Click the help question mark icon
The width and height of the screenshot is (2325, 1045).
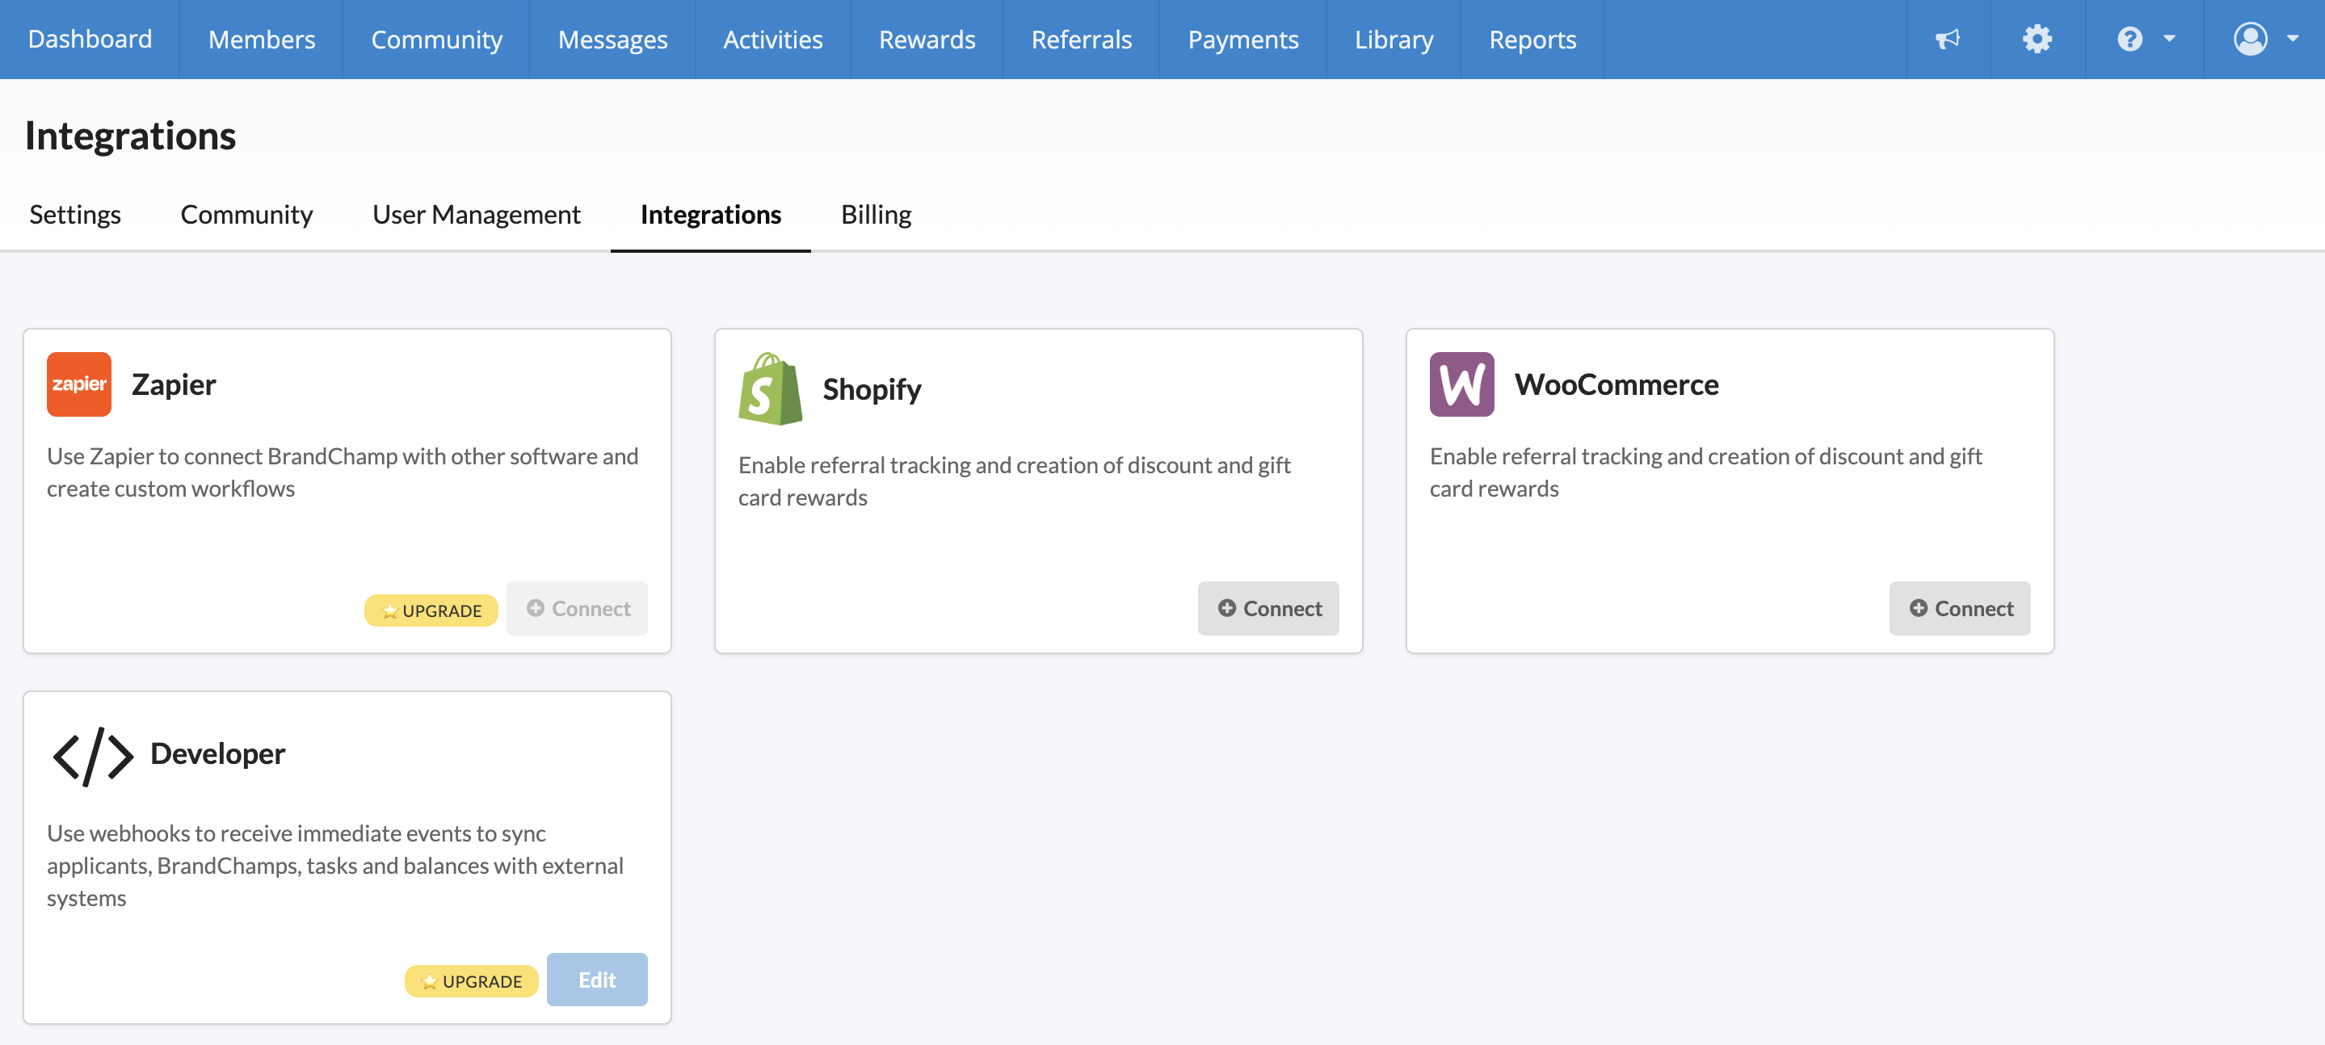point(2129,40)
